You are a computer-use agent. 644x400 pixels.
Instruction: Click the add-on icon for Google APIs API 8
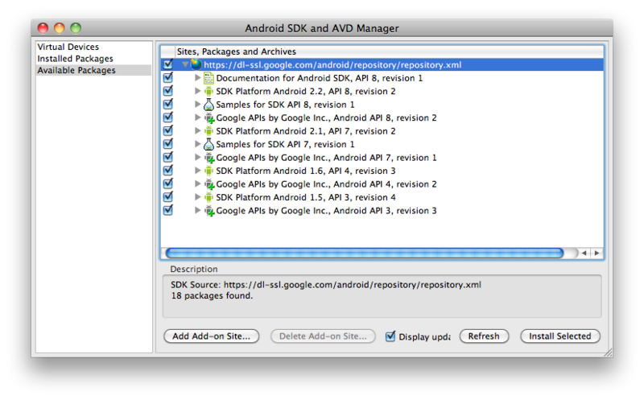209,118
